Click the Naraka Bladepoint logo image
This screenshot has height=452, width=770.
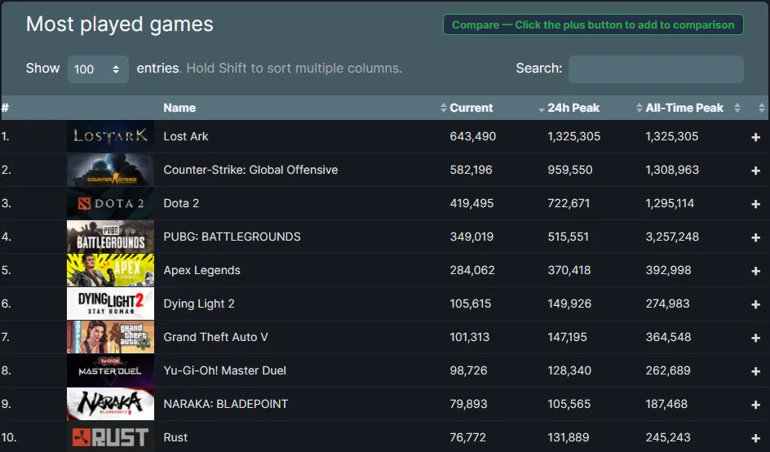110,403
